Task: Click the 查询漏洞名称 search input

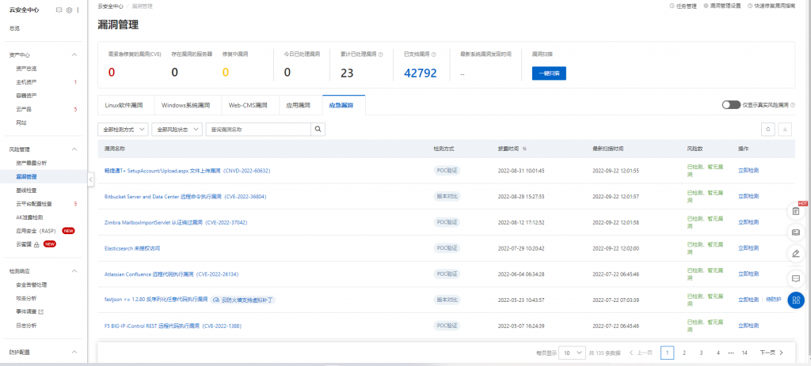Action: [x=258, y=130]
